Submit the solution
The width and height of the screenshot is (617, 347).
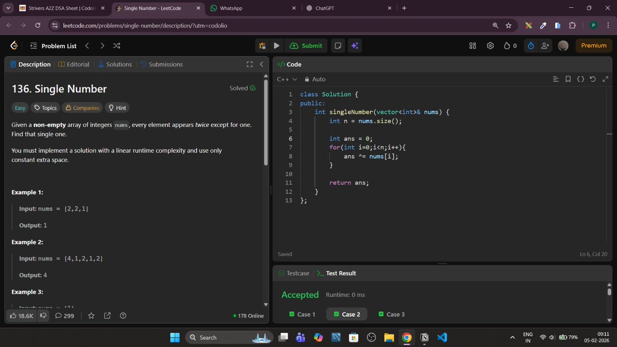tap(306, 46)
